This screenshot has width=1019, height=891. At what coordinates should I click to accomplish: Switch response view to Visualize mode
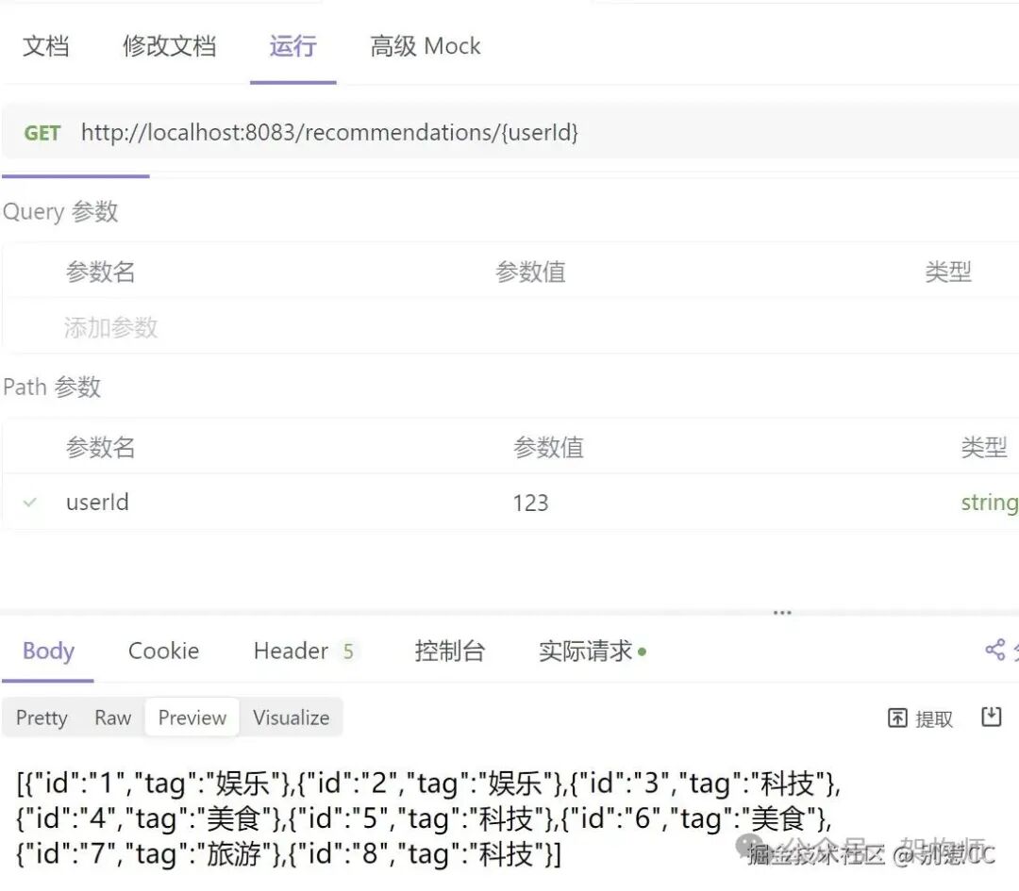tap(291, 718)
